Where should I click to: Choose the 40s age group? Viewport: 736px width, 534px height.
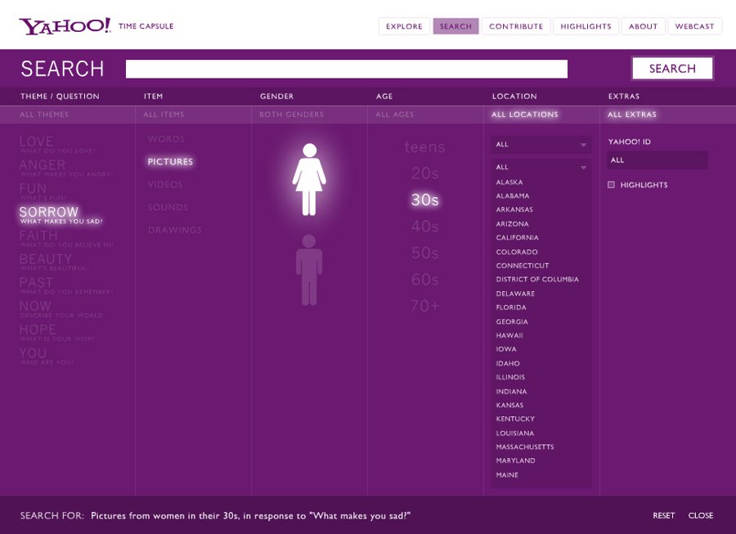pyautogui.click(x=424, y=227)
